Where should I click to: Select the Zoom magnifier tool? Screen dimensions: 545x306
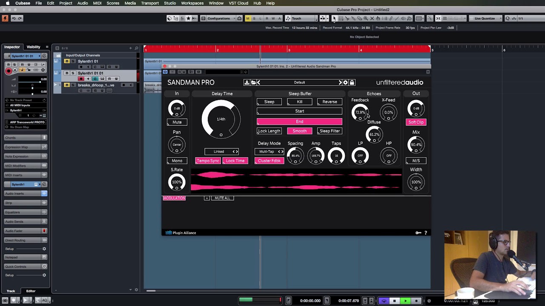(366, 18)
